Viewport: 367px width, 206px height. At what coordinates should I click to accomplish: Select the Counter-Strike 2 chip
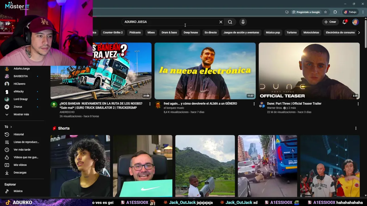click(x=113, y=33)
